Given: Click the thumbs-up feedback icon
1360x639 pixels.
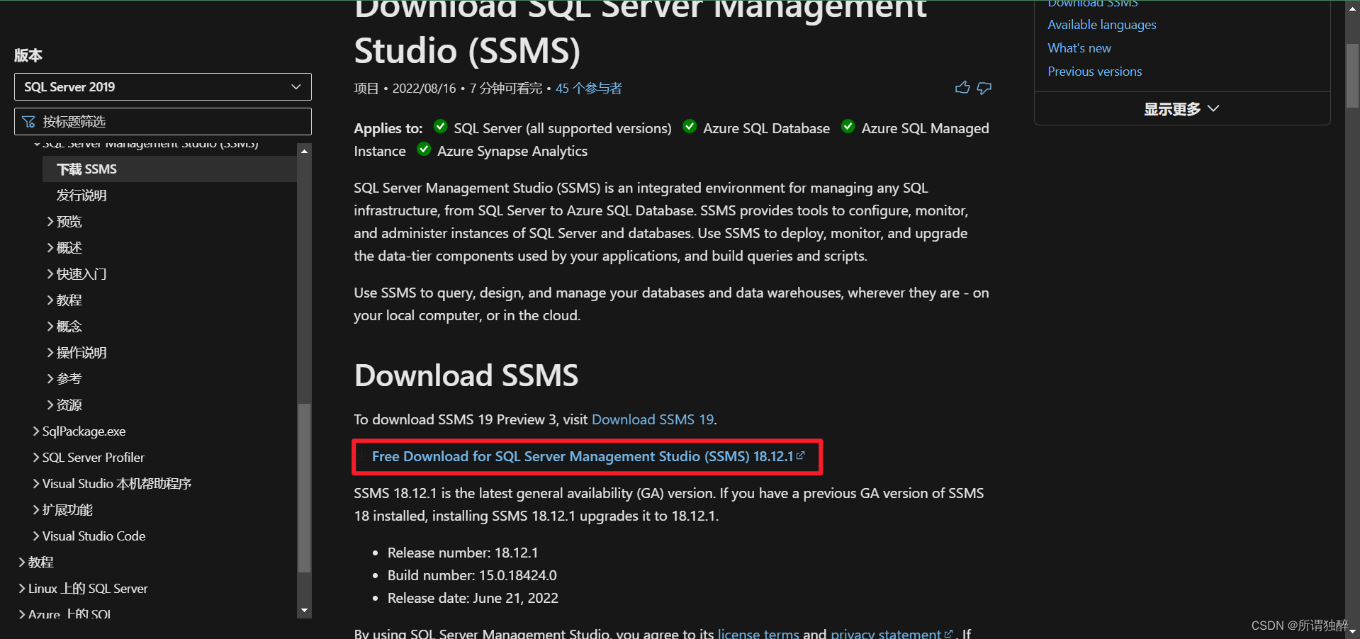Looking at the screenshot, I should point(962,88).
